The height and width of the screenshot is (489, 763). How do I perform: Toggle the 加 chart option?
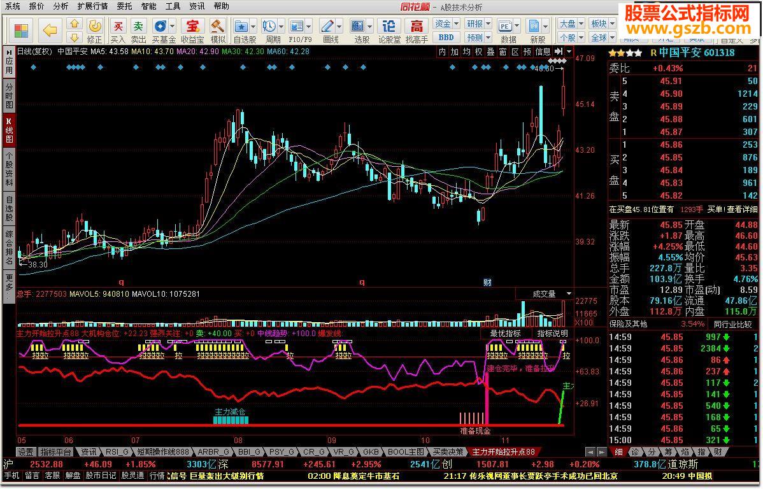point(454,52)
